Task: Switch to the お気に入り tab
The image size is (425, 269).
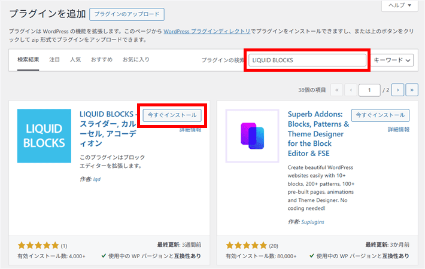Action: pos(136,59)
